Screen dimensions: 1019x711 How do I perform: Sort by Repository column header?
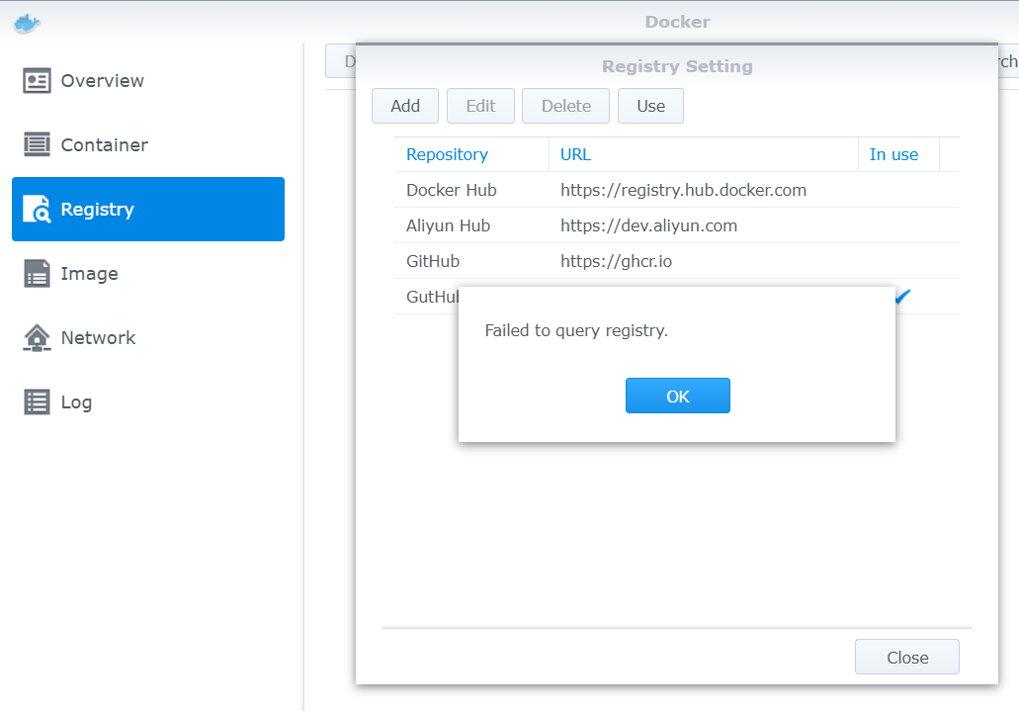click(x=447, y=154)
